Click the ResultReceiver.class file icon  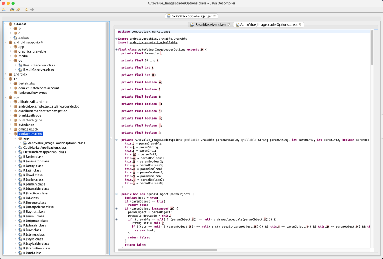(x=20, y=70)
